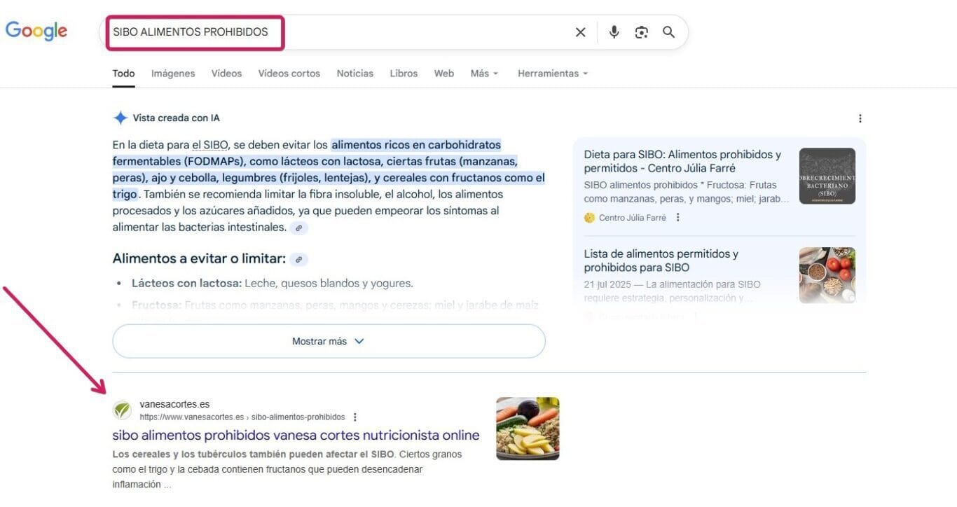
Task: Click the tomatoes and grains source thumbnail
Action: click(827, 275)
